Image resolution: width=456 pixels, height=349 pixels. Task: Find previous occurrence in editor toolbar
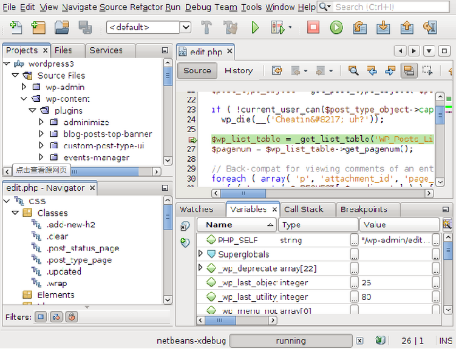pyautogui.click(x=372, y=70)
